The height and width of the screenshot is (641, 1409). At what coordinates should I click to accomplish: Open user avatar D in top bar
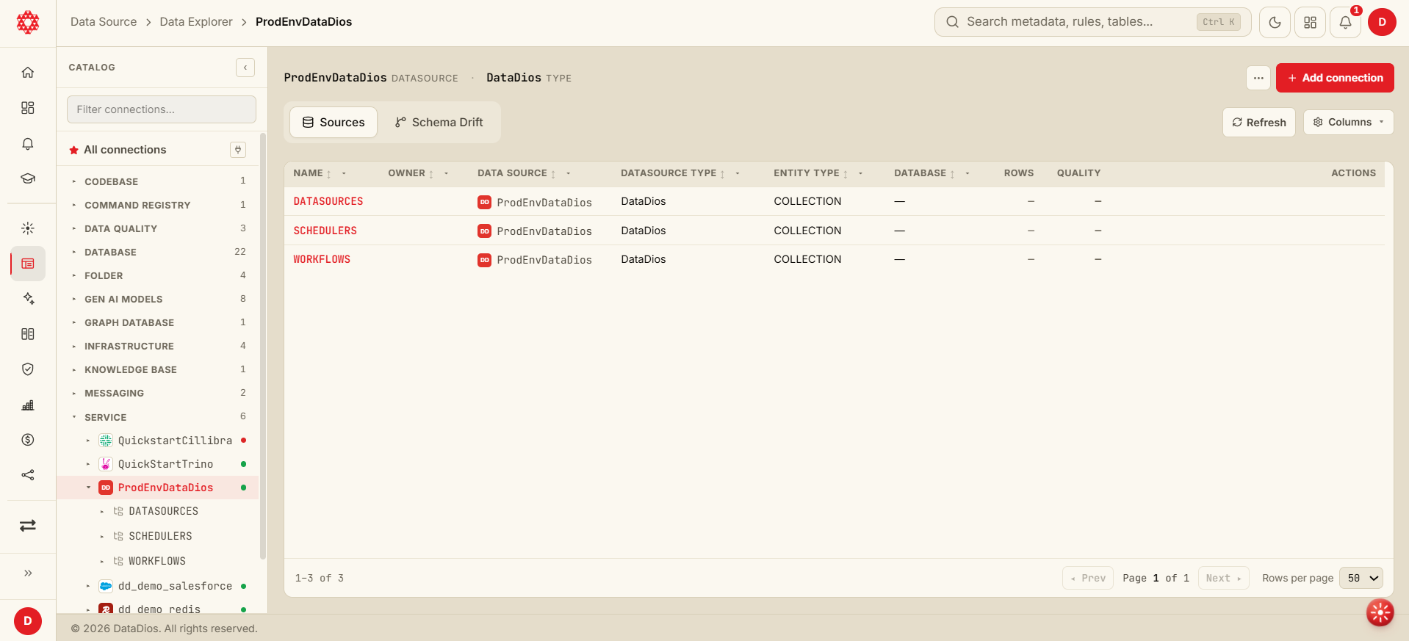click(x=1382, y=22)
